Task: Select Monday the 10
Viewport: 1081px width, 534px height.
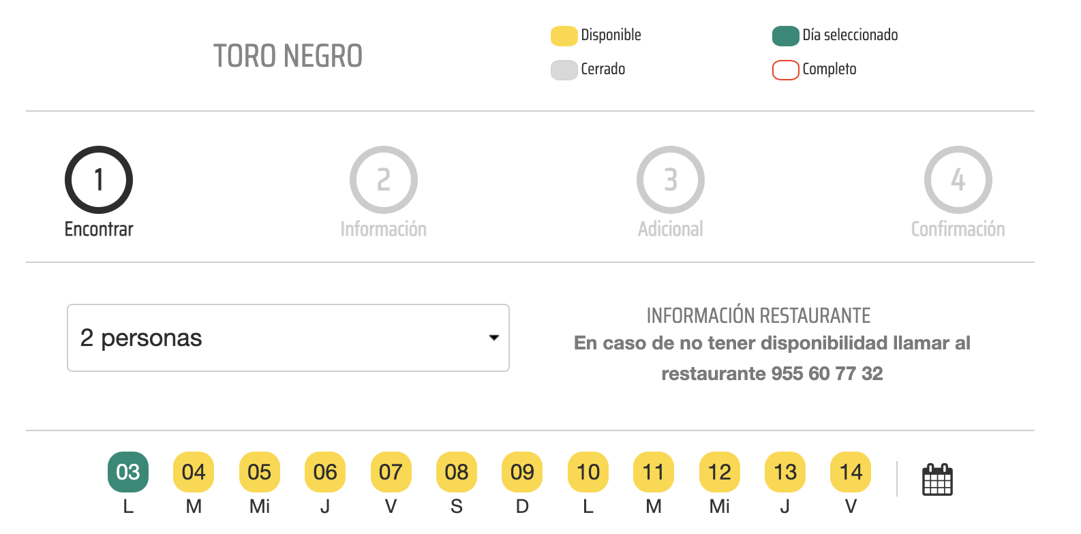Action: [588, 472]
